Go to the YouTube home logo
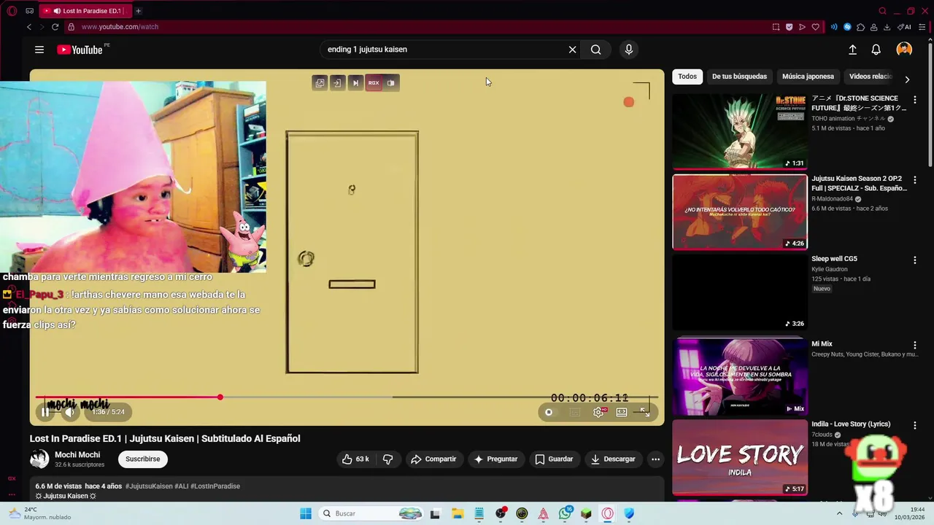Image resolution: width=934 pixels, height=525 pixels. pyautogui.click(x=79, y=50)
